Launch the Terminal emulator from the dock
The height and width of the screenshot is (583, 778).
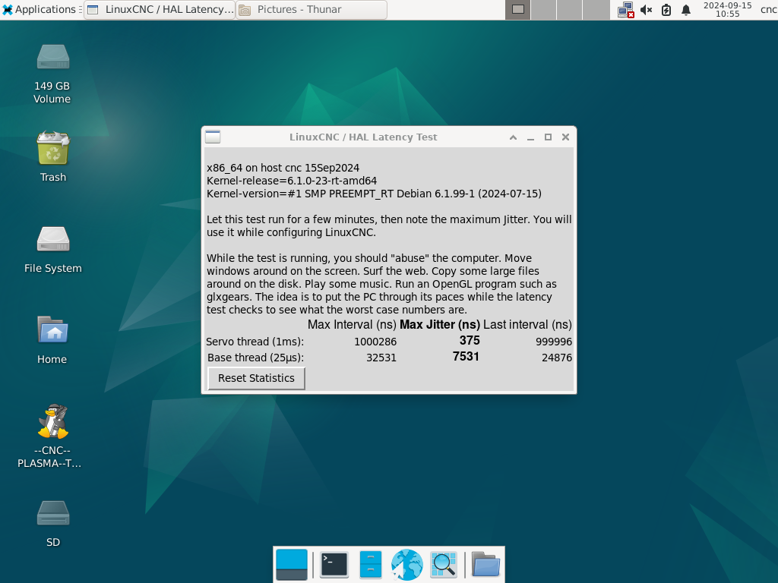pyautogui.click(x=334, y=565)
